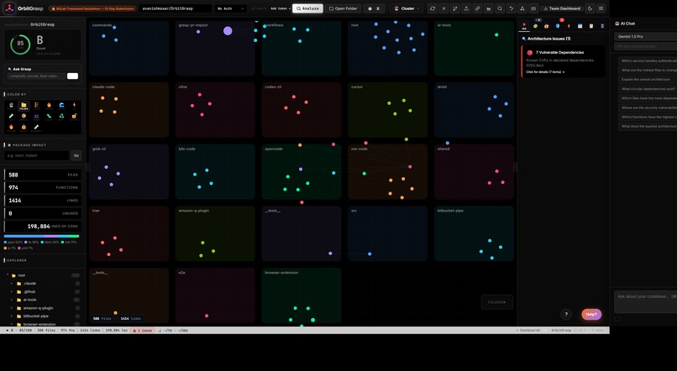Collapse left sidebar via edge handle
This screenshot has width=677, height=371.
point(87,167)
